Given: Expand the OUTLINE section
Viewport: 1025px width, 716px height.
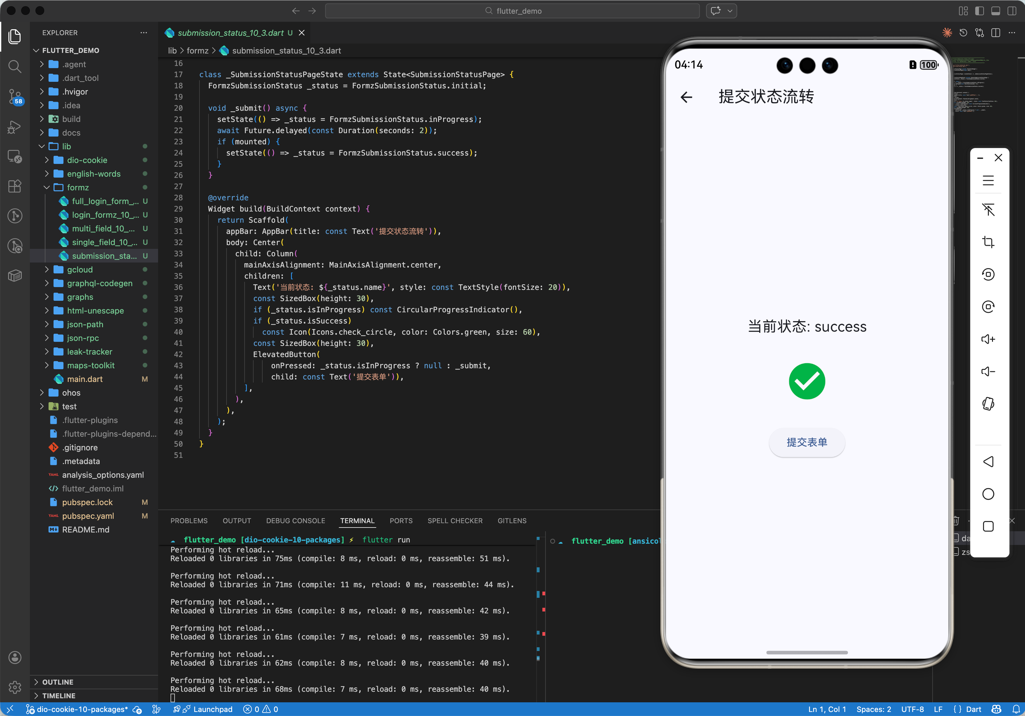Looking at the screenshot, I should (58, 682).
